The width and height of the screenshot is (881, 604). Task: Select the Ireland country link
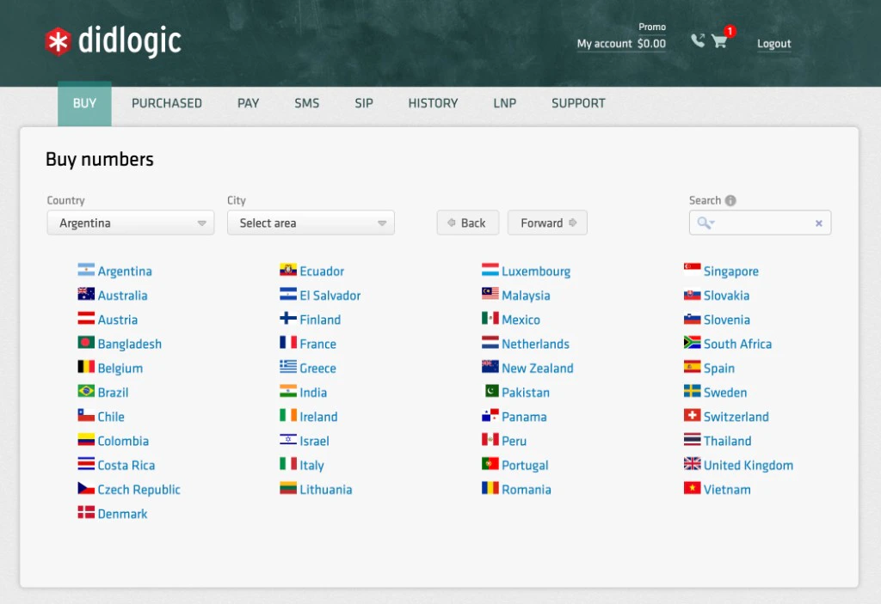[318, 417]
